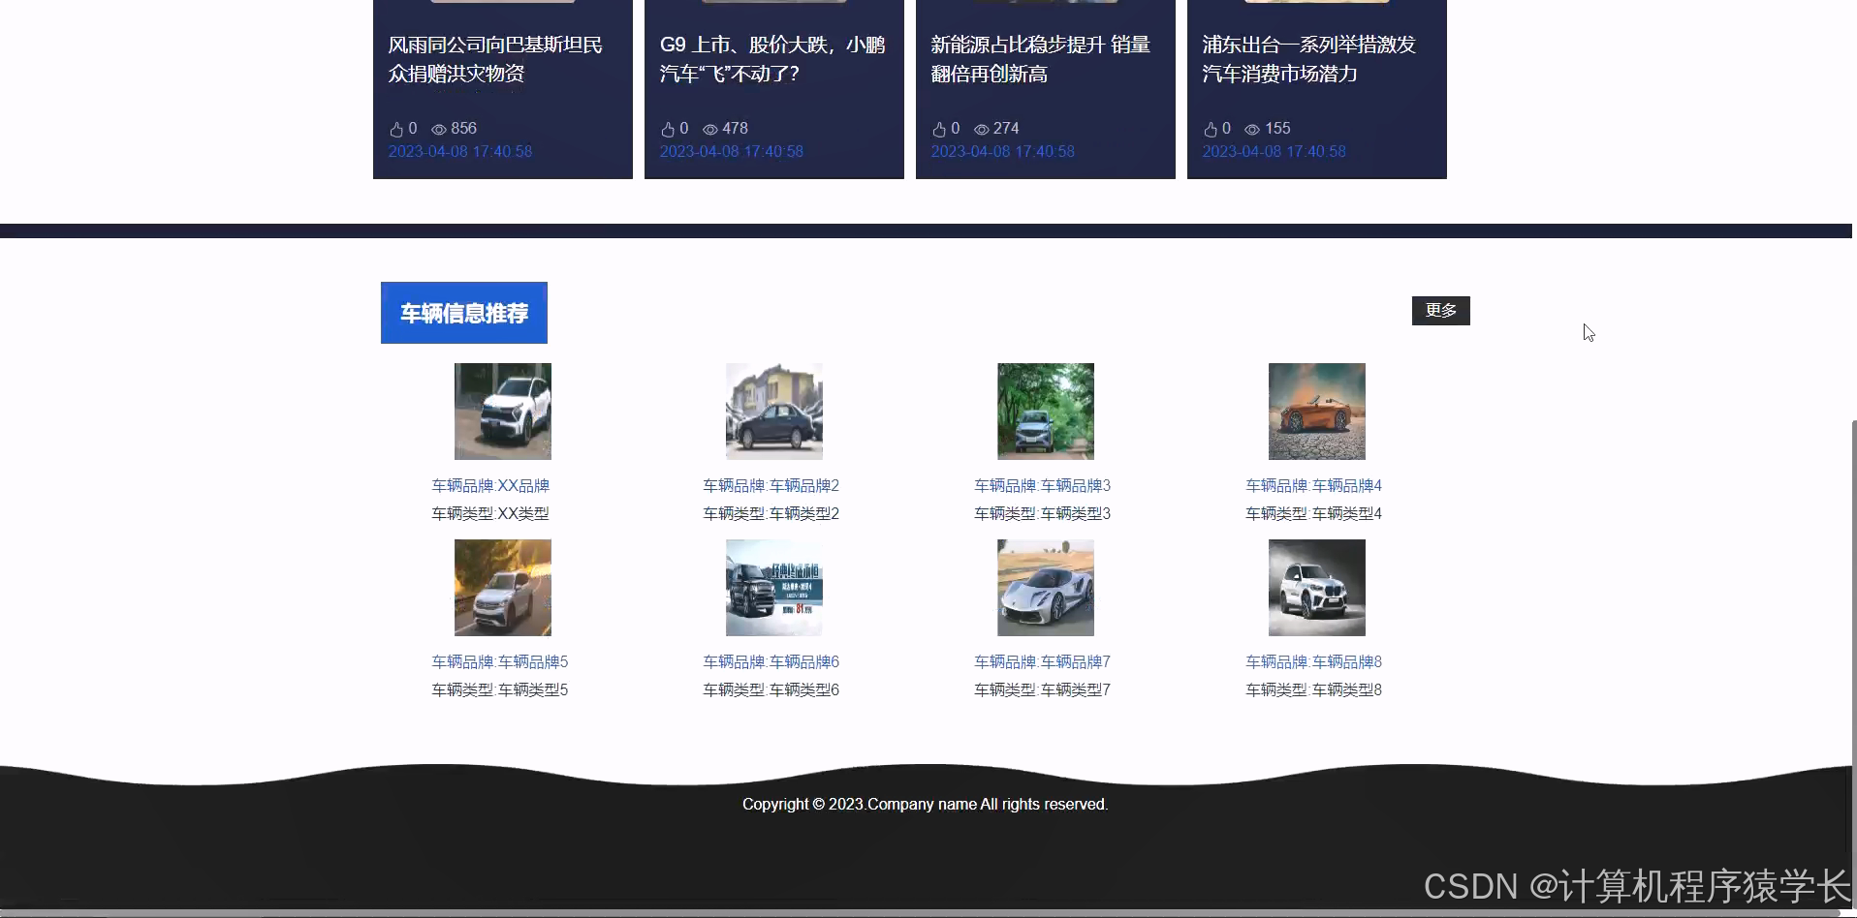This screenshot has width=1857, height=918.
Task: Click the 更多 button to see more vehicles
Action: pyautogui.click(x=1441, y=310)
